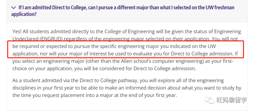This screenshot has height=111, width=255.
Task: Click inside the red highlighted text box
Action: click(126, 50)
